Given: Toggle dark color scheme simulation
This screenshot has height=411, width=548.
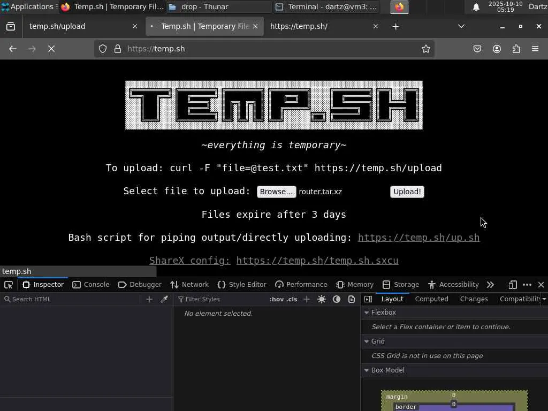Looking at the screenshot, I should [337, 299].
